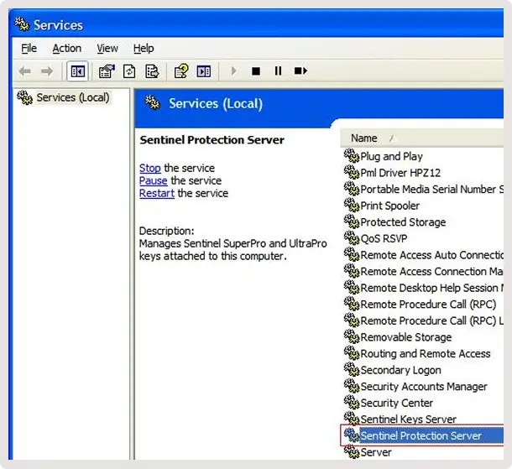Click gear icon beside Plug and Play
The width and height of the screenshot is (512, 469).
tap(352, 155)
